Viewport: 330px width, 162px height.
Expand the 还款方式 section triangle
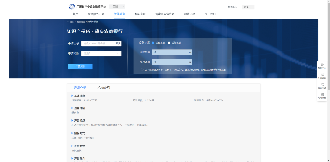coord(72,146)
